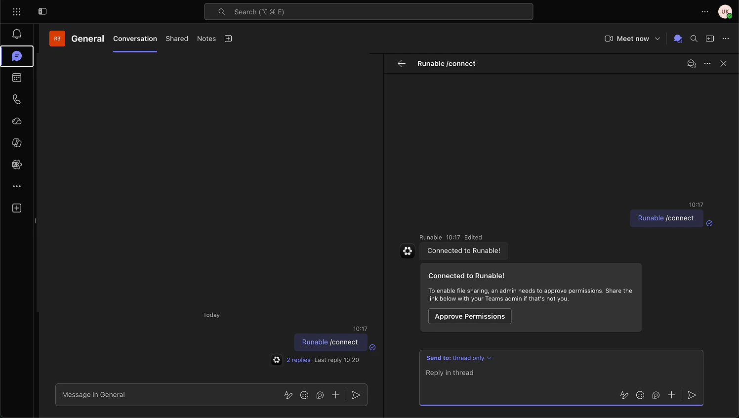Screen dimensions: 739x418
Task: Open the 2 replies link
Action: coord(298,360)
